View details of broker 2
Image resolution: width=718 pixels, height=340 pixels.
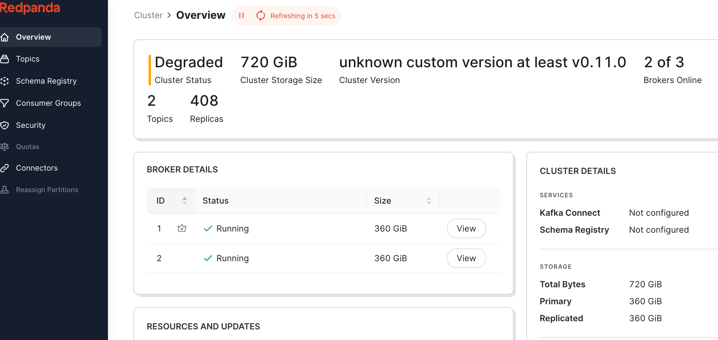[x=466, y=258]
